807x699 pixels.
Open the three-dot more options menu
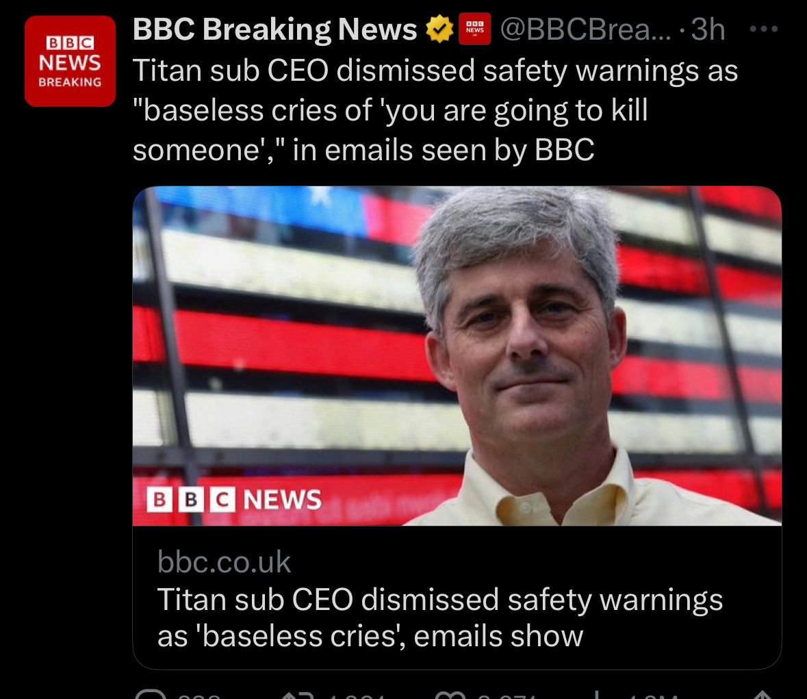point(764,29)
